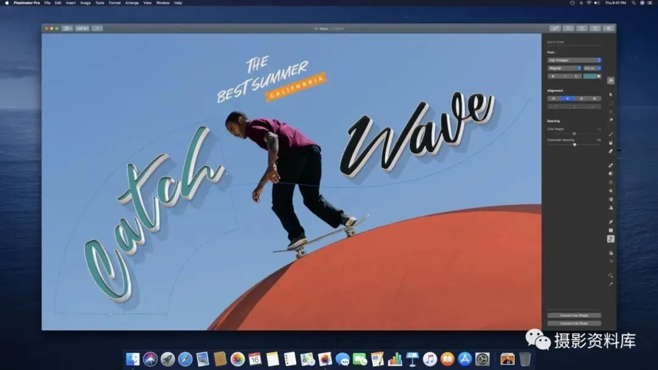Screen dimensions: 658x370
Task: Open Spotlight search in menu bar
Action: point(634,3)
